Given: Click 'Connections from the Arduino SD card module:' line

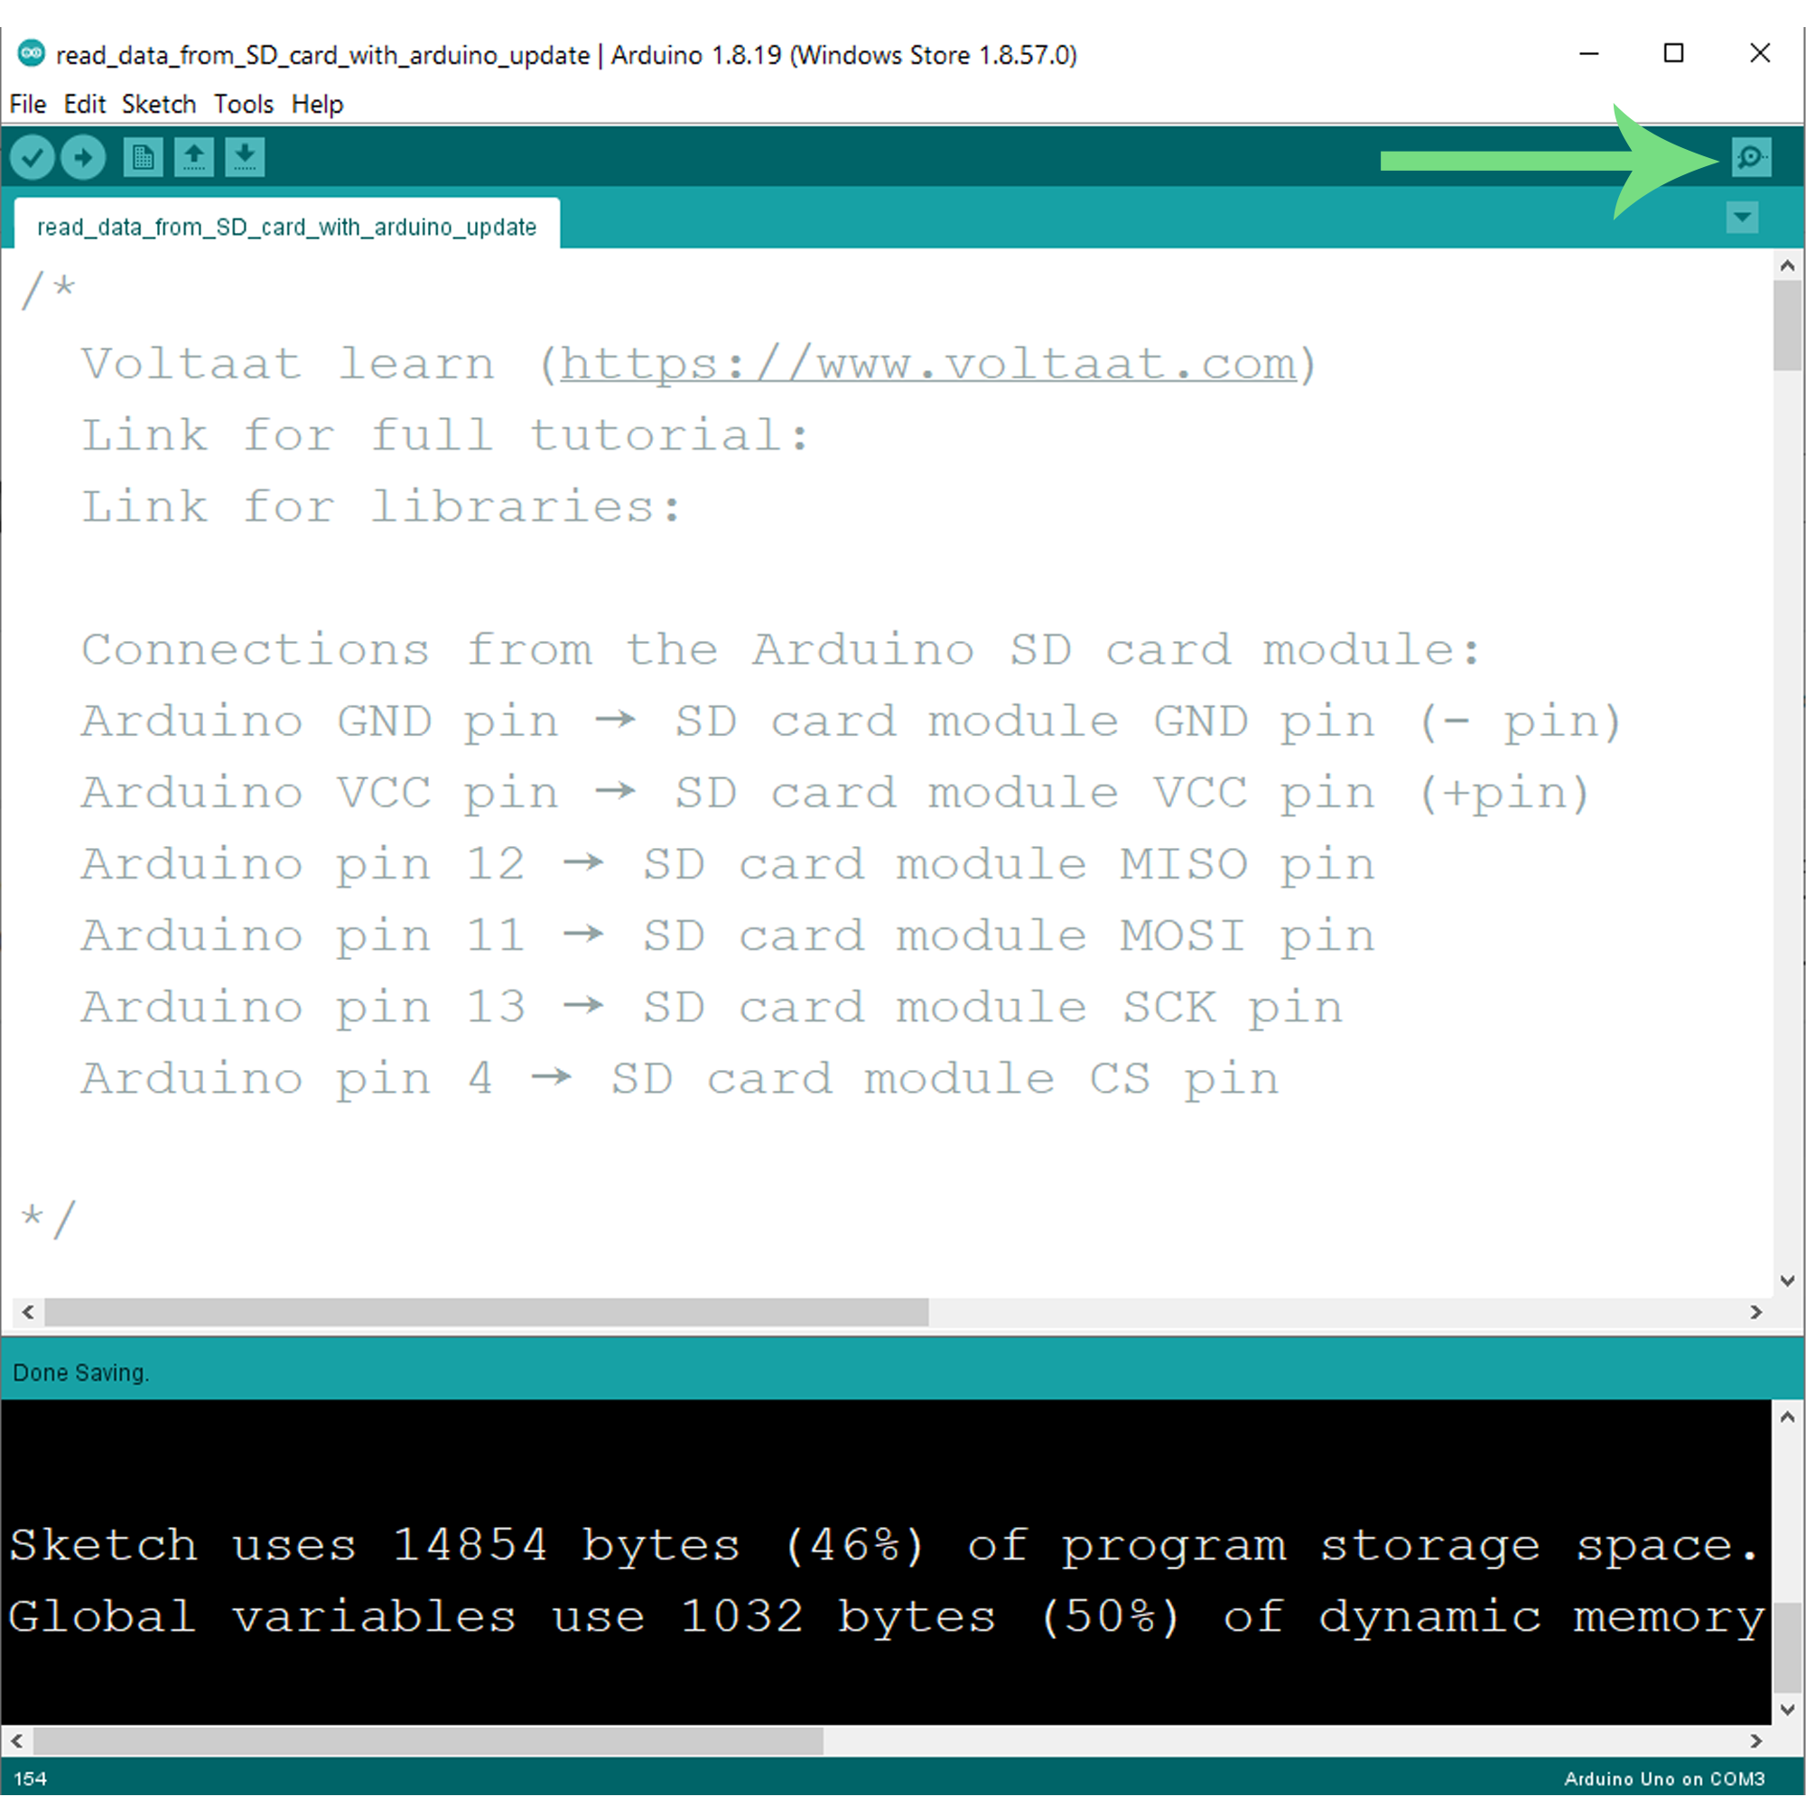Looking at the screenshot, I should pyautogui.click(x=780, y=649).
